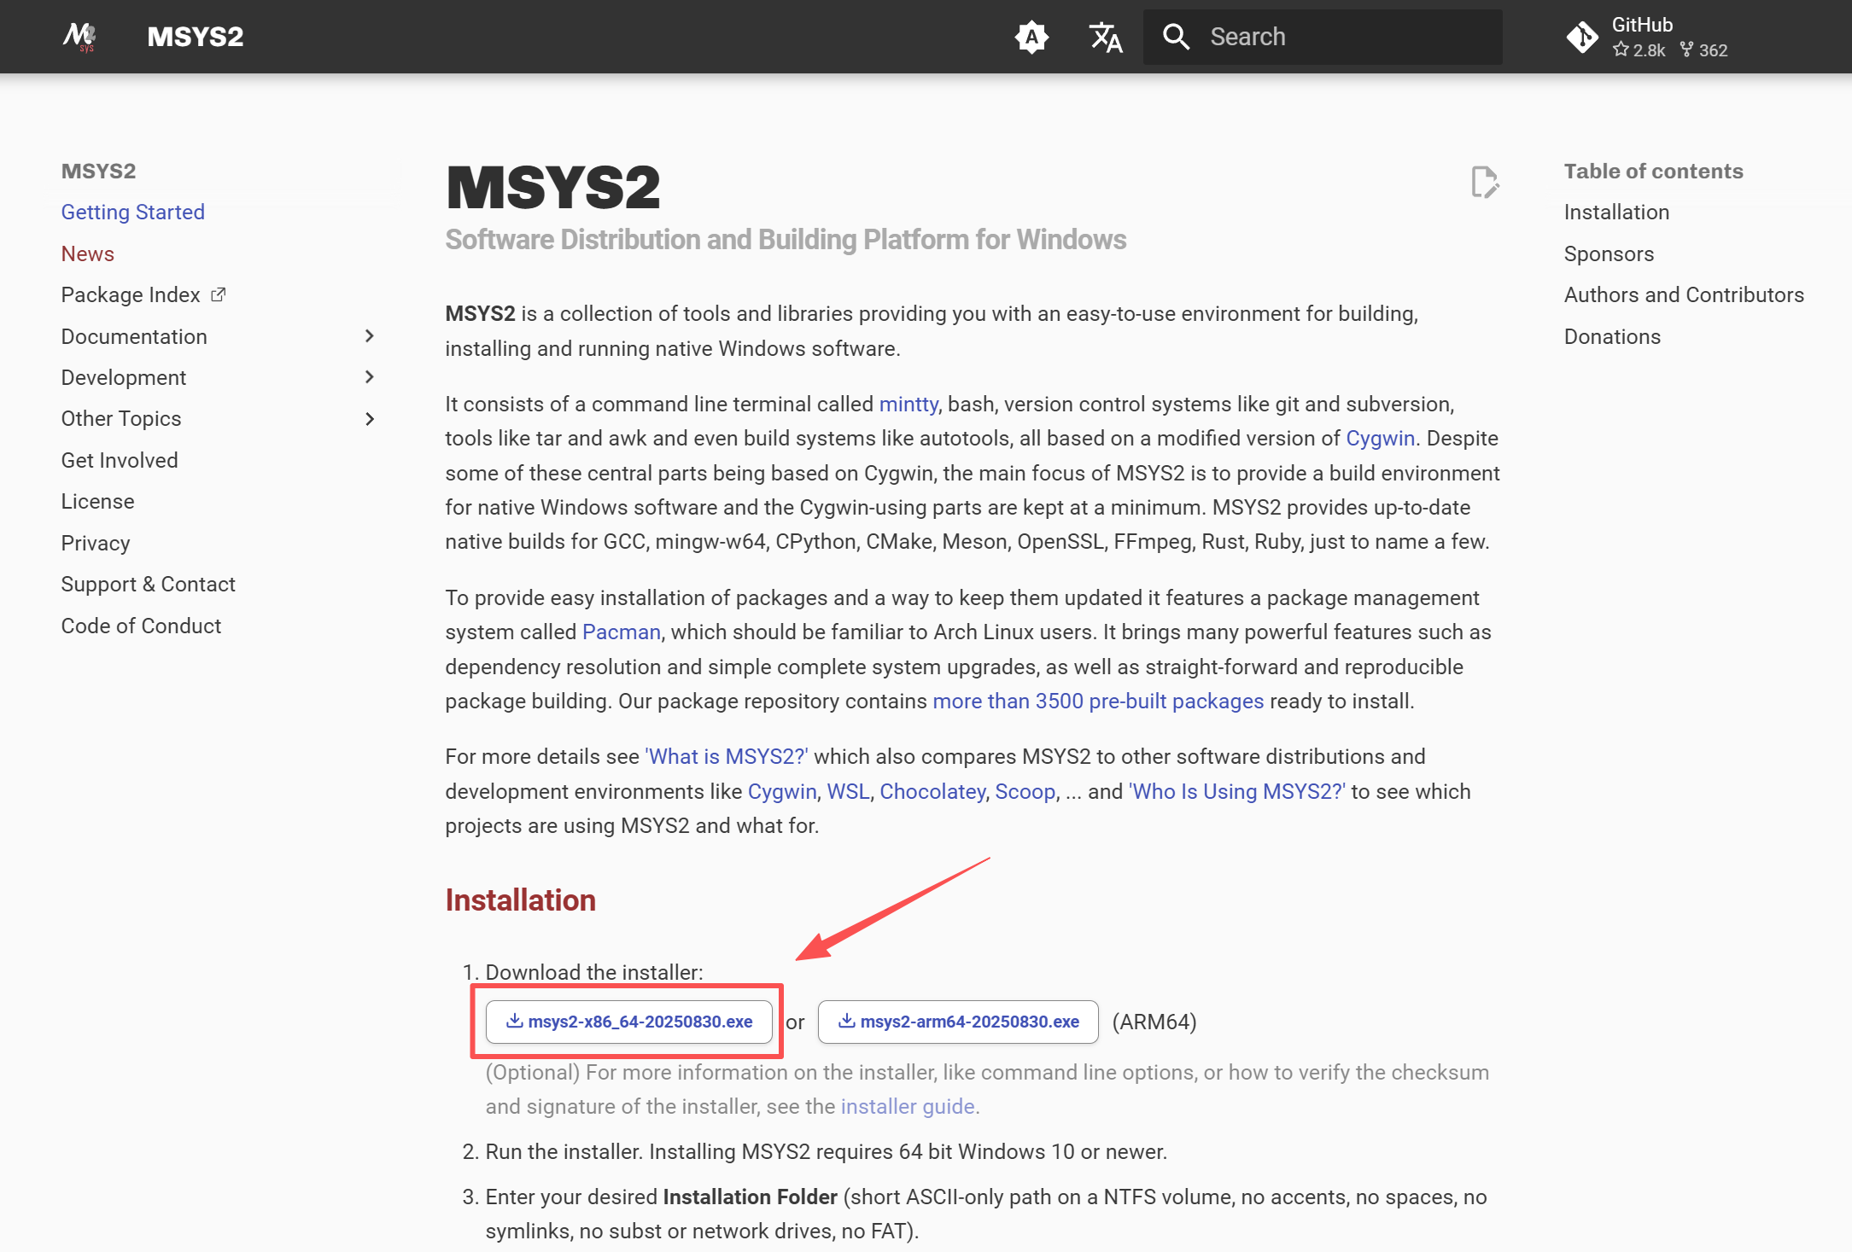
Task: Open the 'What is MSYS2?' link
Action: coord(726,756)
